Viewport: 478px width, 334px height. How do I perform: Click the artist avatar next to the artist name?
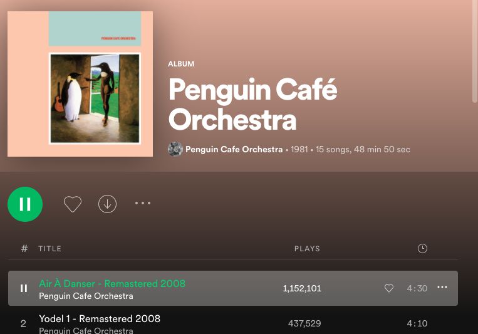[175, 149]
